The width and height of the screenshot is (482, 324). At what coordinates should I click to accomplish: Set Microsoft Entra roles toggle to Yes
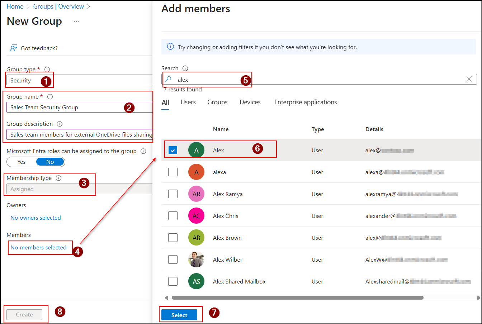point(22,162)
